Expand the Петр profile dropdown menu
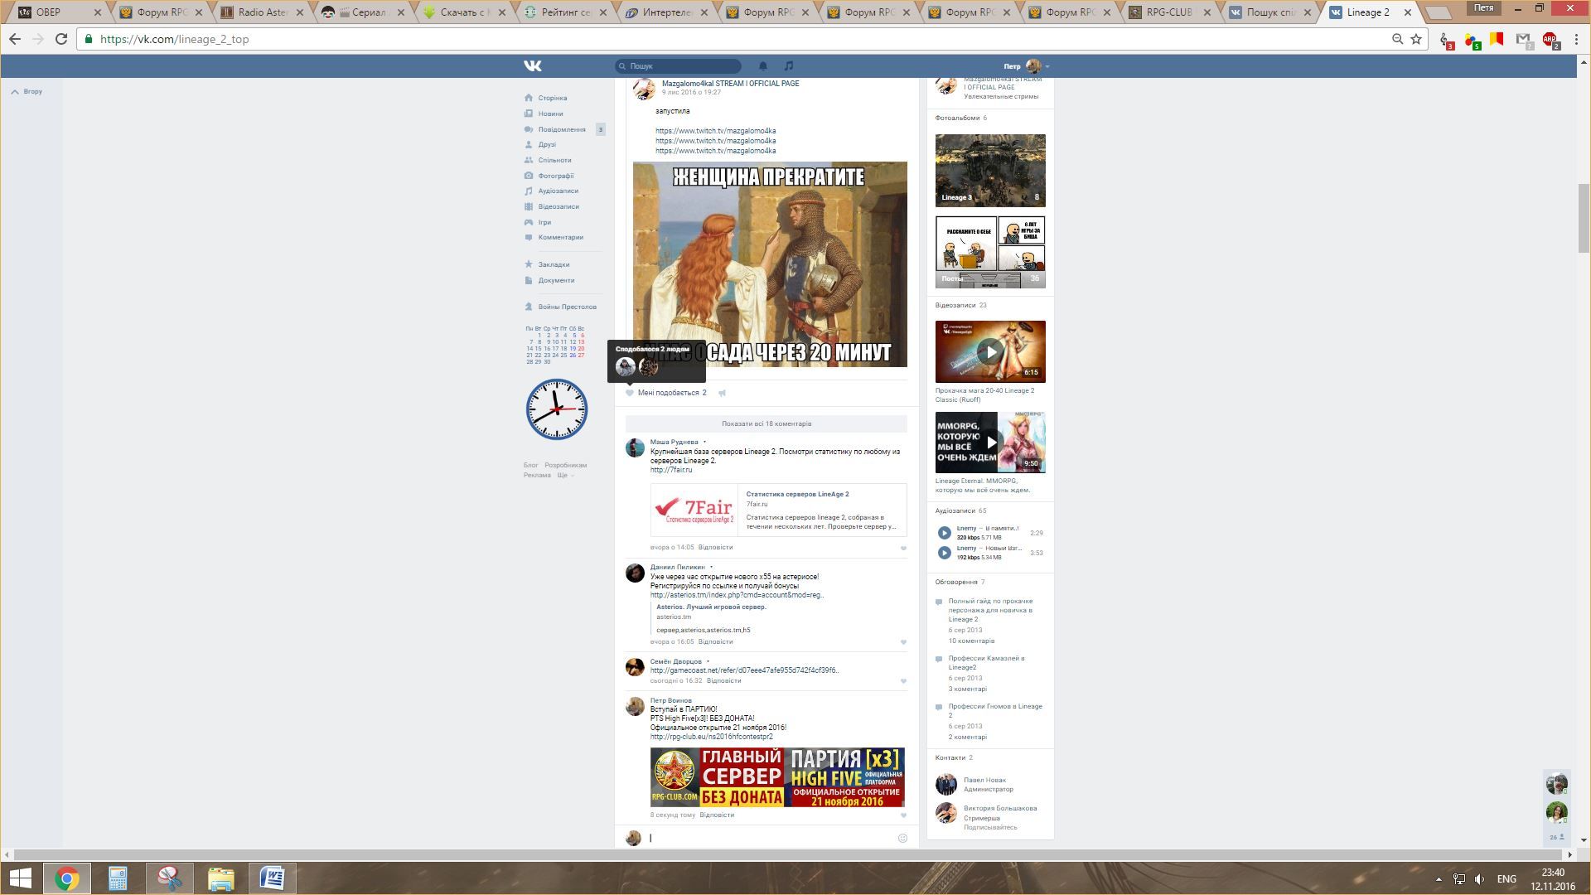The height and width of the screenshot is (895, 1591). (x=1027, y=66)
